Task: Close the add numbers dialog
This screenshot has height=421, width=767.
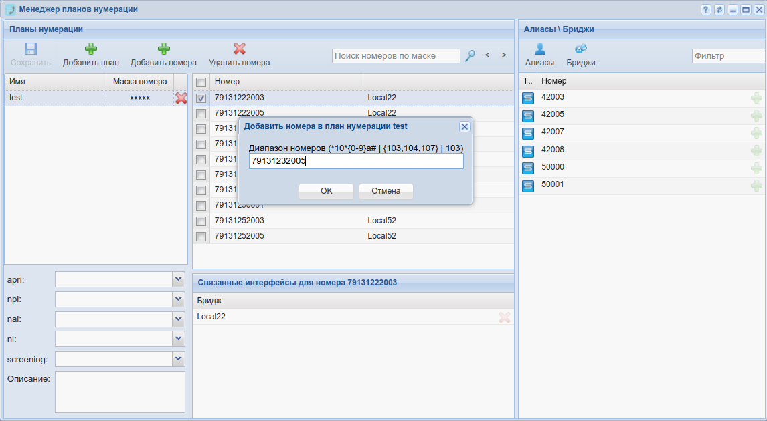Action: click(x=464, y=126)
